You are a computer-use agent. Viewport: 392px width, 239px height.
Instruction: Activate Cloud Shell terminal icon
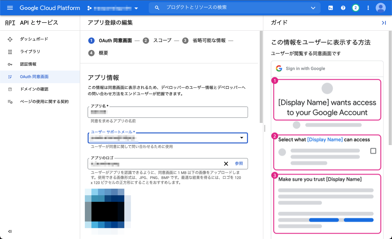coord(331,8)
